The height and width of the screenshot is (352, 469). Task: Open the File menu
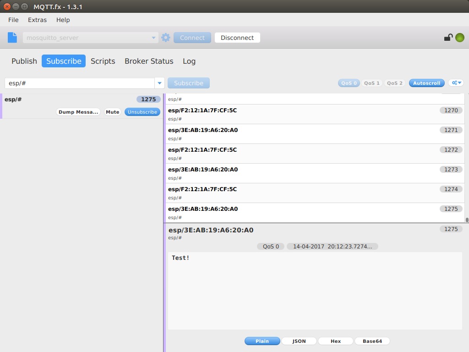[13, 20]
